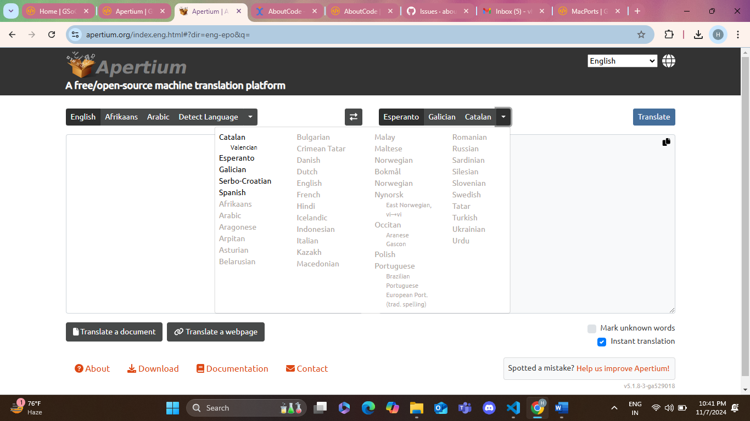Disable Instant translation

pos(601,342)
